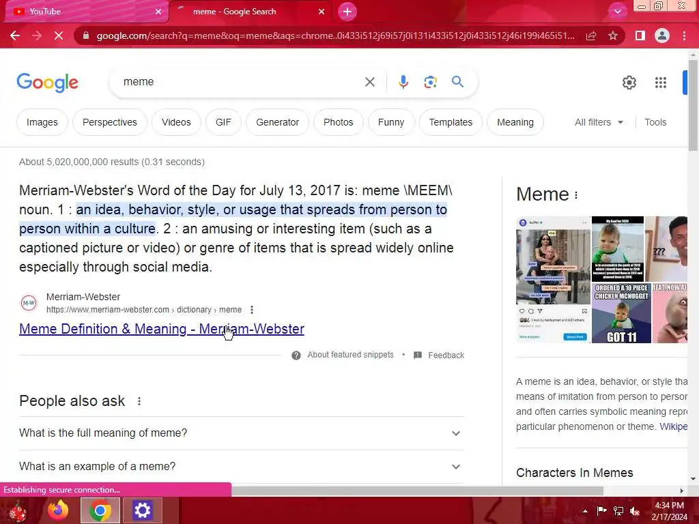
Task: Open Meme Definition & Meaning - Merriam-Webster link
Action: 161,329
